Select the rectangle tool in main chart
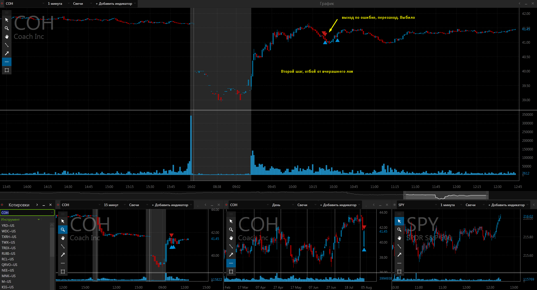The height and width of the screenshot is (290, 537). tap(7, 70)
